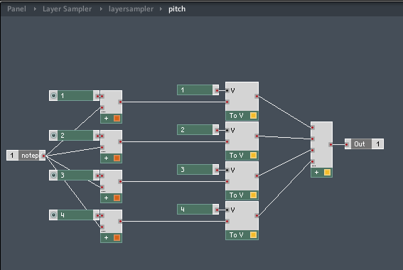Image resolution: width=403 pixels, height=270 pixels.
Task: Expand the arrow before pitch breadcrumb
Action: (161, 9)
